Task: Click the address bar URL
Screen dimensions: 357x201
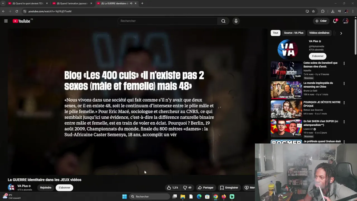Action: coord(50,11)
